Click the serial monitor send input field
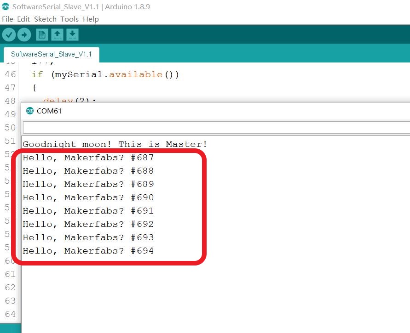This screenshot has height=333, width=410. click(216, 128)
